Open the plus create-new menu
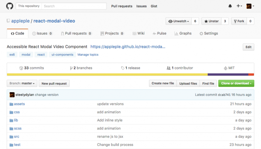The image size is (261, 149). click(x=239, y=6)
